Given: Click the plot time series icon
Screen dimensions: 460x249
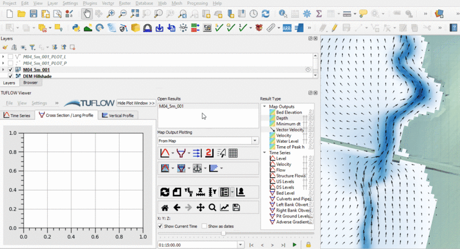Looking at the screenshot, I should pyautogui.click(x=164, y=153).
